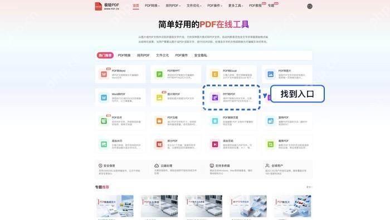Screen dimensions: 390x220
Task: Click the 云端处理 cloud icon
Action: click(x=157, y=165)
